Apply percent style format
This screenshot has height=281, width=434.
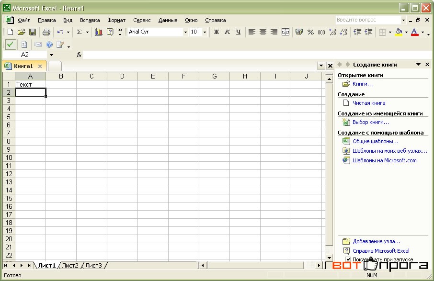tap(310, 32)
